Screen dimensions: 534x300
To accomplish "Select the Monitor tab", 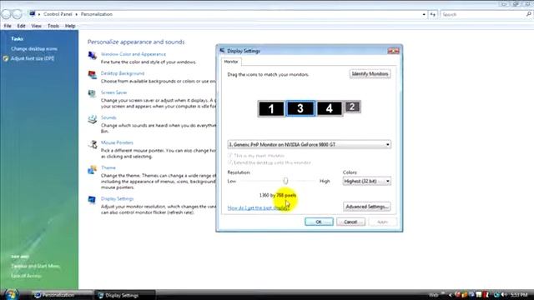I will [x=231, y=62].
